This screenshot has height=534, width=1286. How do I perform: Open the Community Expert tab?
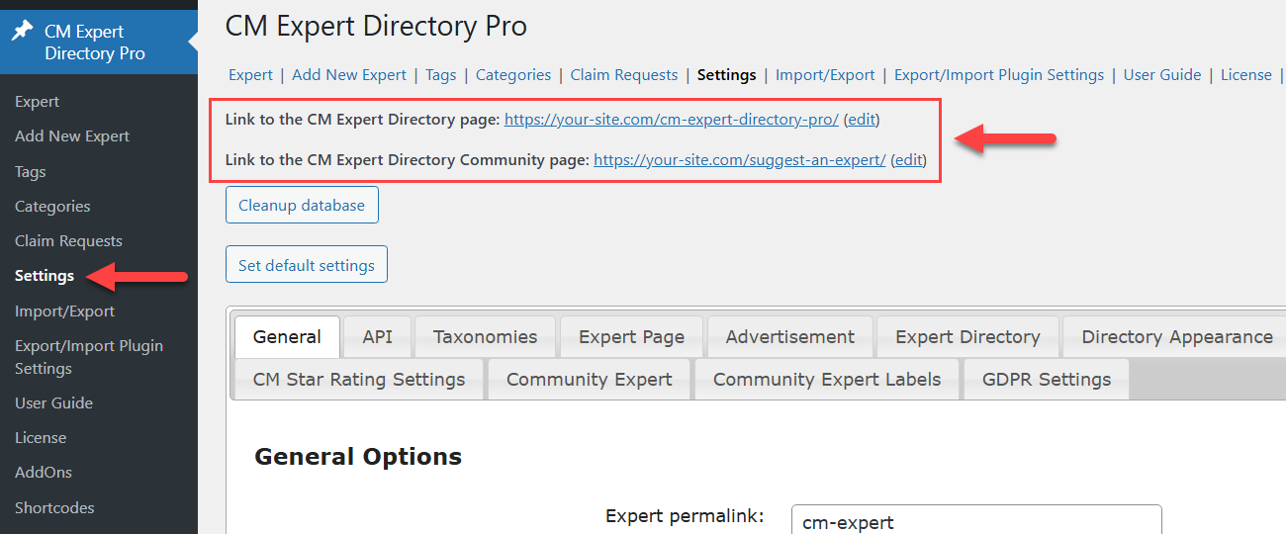click(x=589, y=380)
